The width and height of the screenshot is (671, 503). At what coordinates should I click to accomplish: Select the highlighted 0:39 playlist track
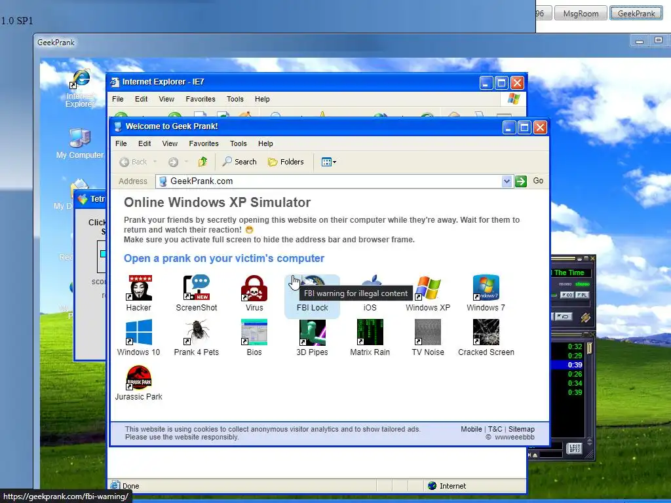coord(569,365)
